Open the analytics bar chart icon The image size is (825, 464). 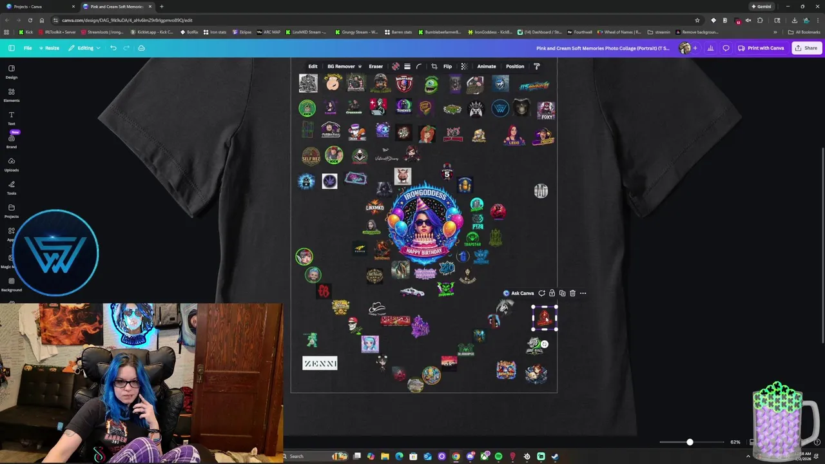pyautogui.click(x=710, y=48)
